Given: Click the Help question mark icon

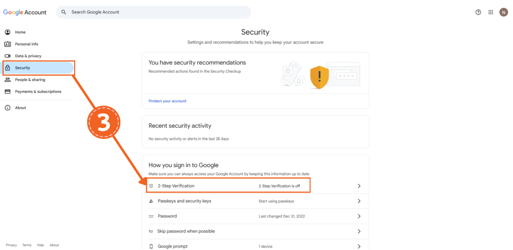Looking at the screenshot, I should point(478,12).
